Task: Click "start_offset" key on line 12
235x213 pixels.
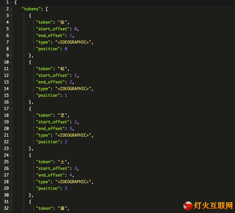Action: 53,75
